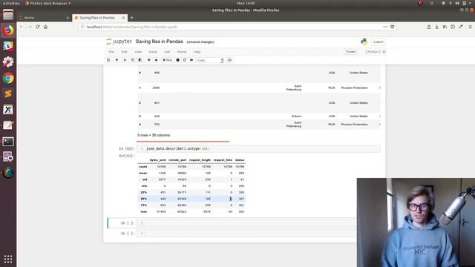475x267 pixels.
Task: Open Firefox library icon
Action: tap(445, 27)
